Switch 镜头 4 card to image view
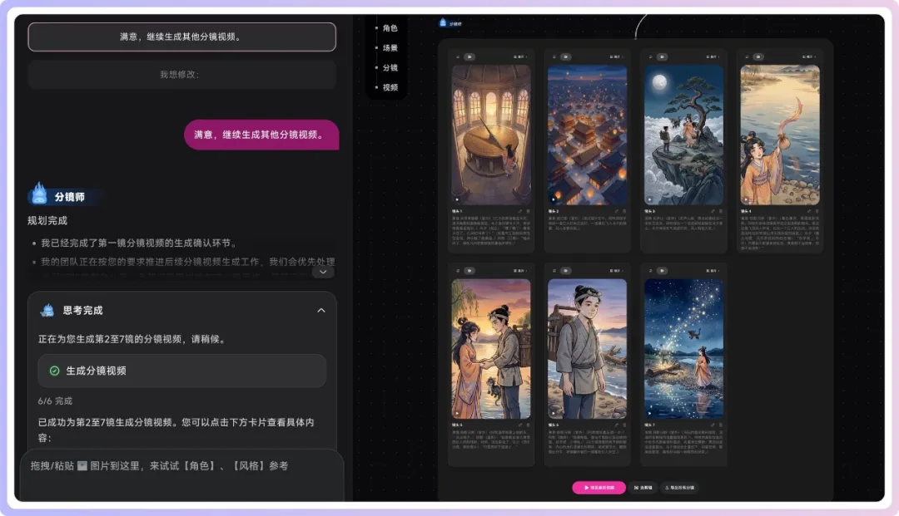Viewport: 899px width, 516px height. [x=745, y=57]
